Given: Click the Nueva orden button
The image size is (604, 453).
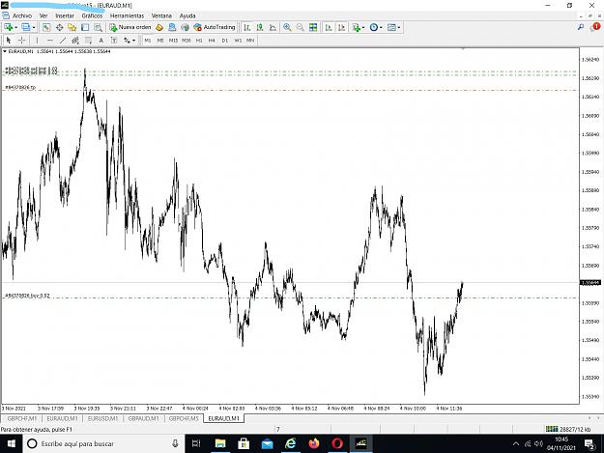Looking at the screenshot, I should pos(130,27).
